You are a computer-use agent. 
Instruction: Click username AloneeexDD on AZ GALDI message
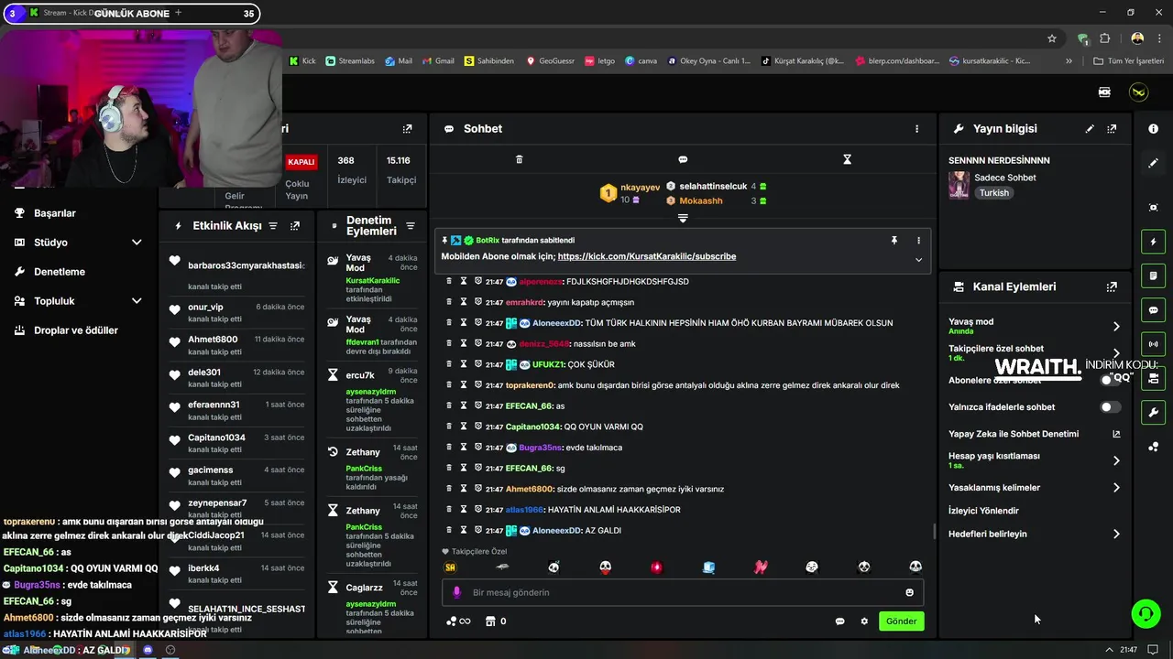pyautogui.click(x=557, y=531)
